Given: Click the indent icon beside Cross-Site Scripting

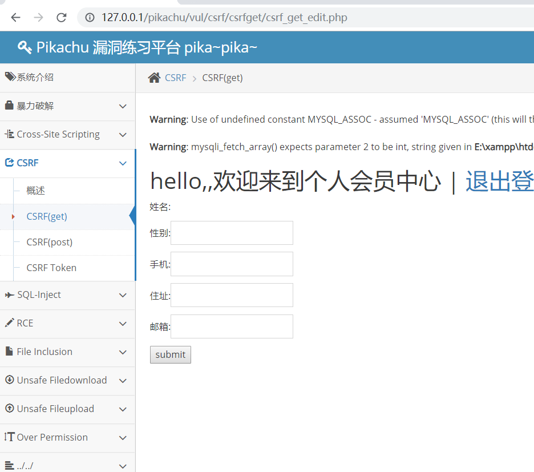Looking at the screenshot, I should (x=9, y=134).
